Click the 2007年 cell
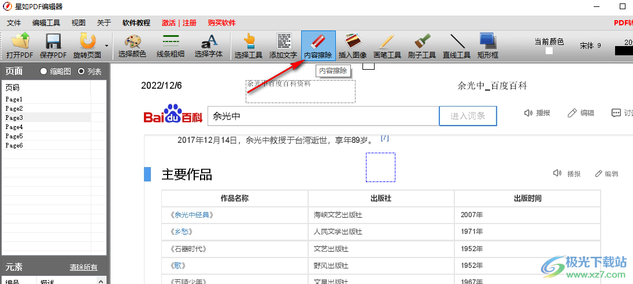Image resolution: width=633 pixels, height=284 pixels. coord(528,215)
